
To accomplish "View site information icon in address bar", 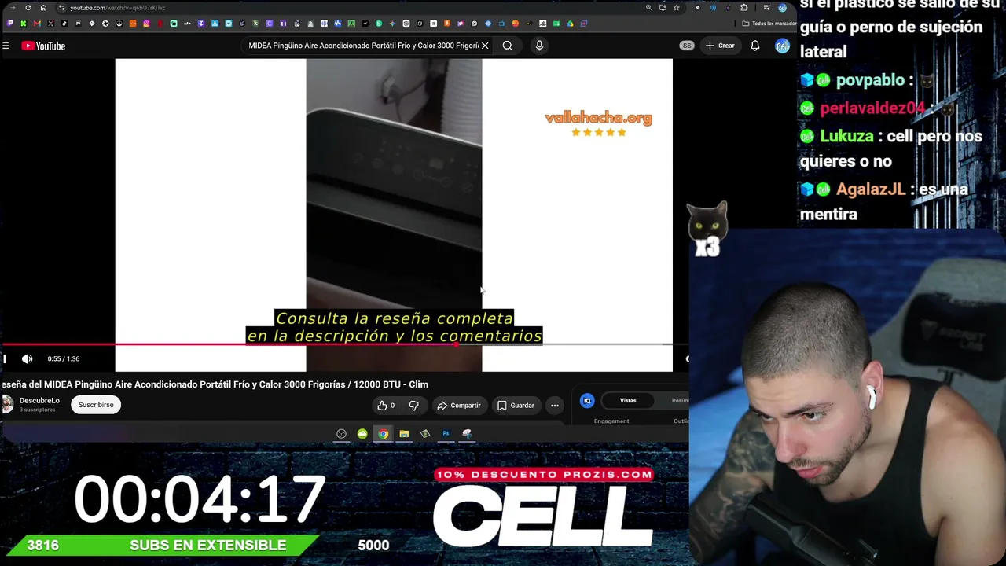I will [x=61, y=8].
